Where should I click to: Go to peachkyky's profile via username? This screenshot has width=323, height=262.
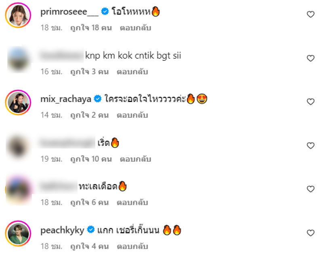[62, 230]
